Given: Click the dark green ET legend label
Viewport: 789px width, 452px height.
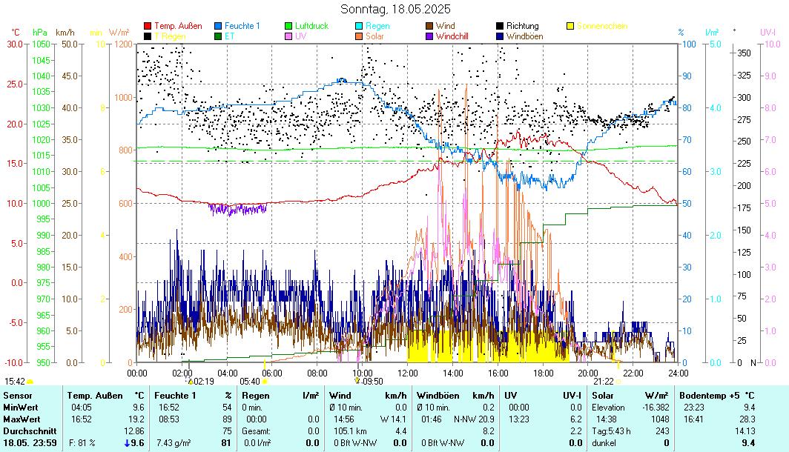Looking at the screenshot, I should (229, 36).
